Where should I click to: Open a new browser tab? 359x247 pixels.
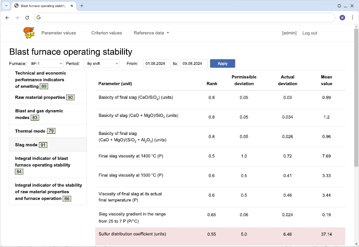pyautogui.click(x=82, y=6)
